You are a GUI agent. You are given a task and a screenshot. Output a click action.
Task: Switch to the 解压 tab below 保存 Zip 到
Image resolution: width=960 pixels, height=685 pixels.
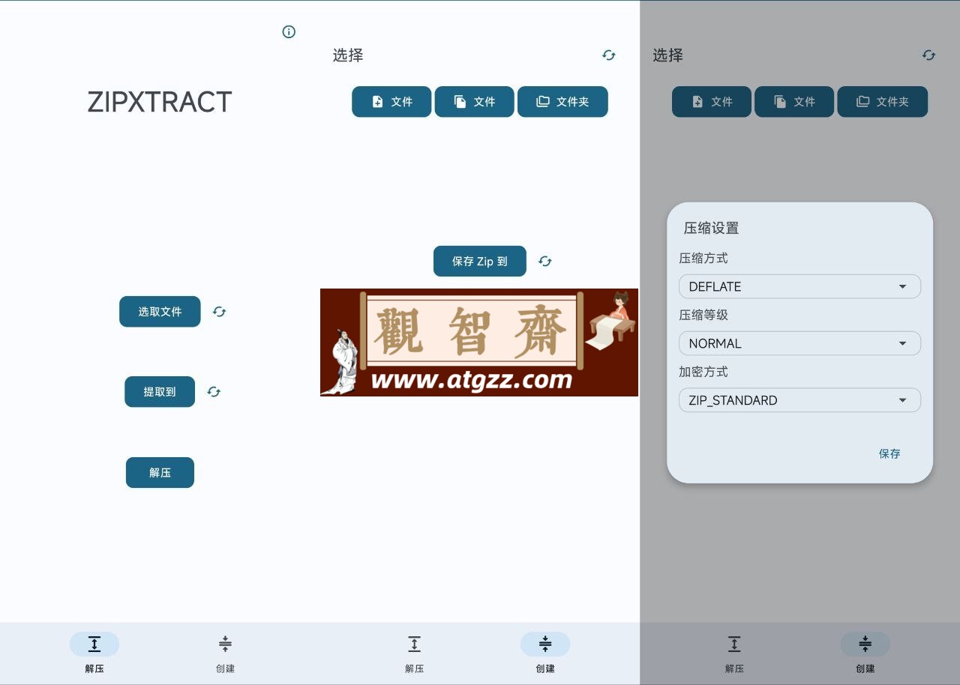click(415, 653)
